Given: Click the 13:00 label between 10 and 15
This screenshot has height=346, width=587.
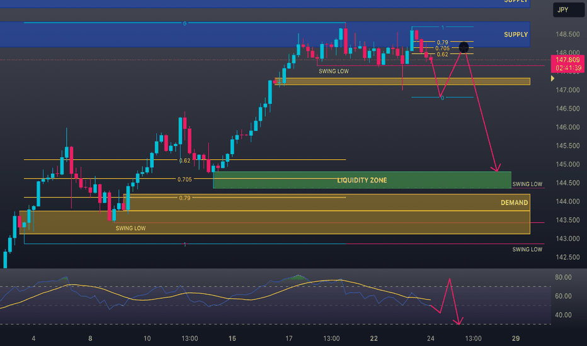Looking at the screenshot, I should 190,338.
